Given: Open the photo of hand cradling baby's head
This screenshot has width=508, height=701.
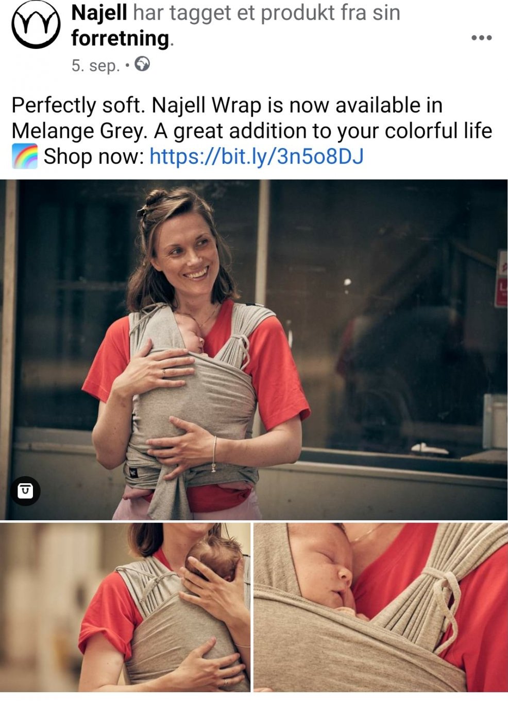Looking at the screenshot, I should click(x=125, y=607).
